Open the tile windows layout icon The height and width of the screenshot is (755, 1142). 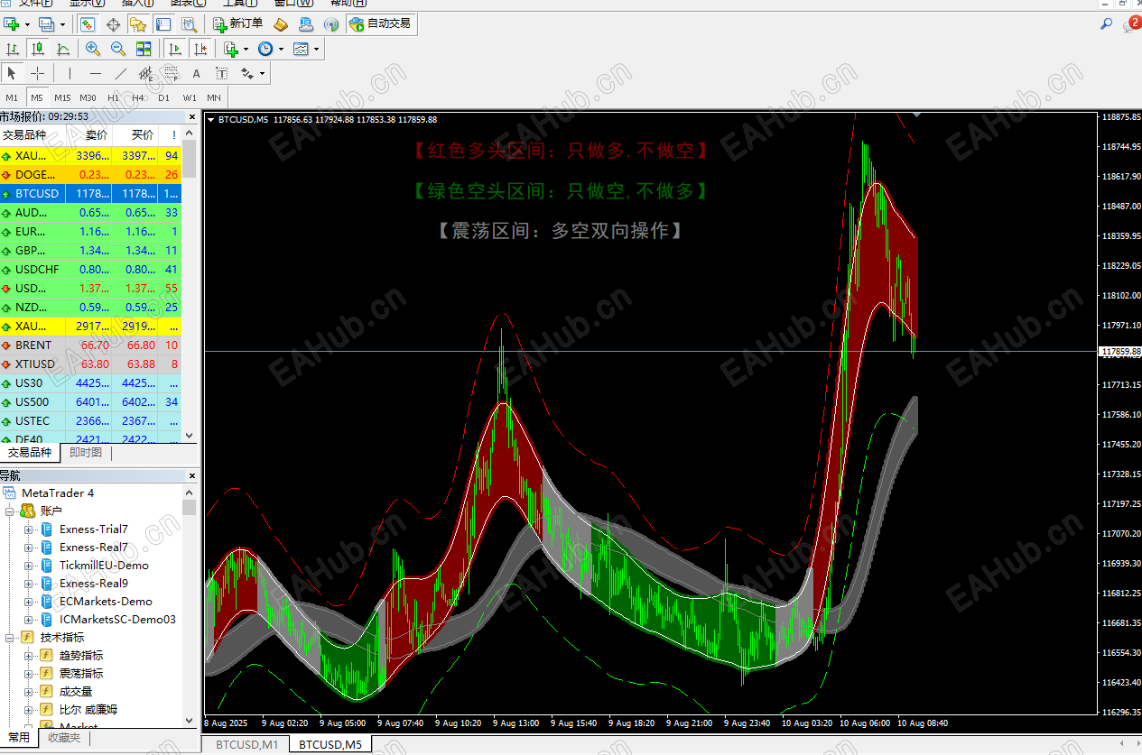pyautogui.click(x=144, y=49)
